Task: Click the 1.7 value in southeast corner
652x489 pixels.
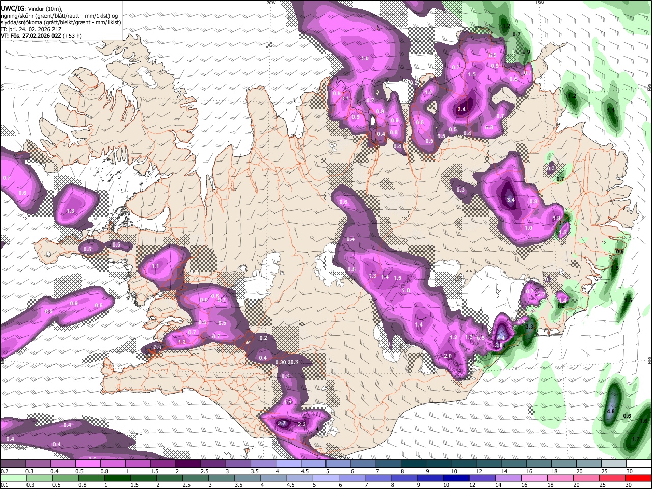Action: coord(636,439)
